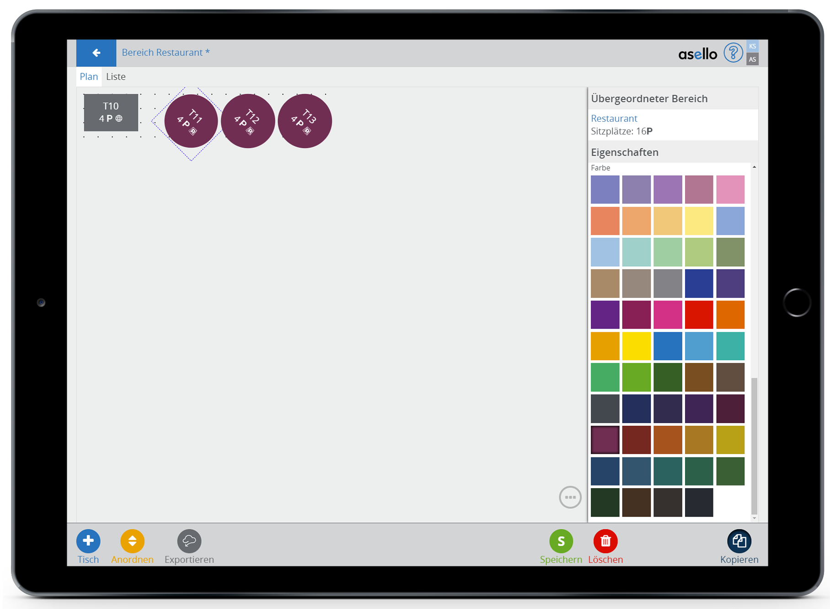This screenshot has width=830, height=609.
Task: Save layout with the Speichern icon
Action: click(561, 541)
